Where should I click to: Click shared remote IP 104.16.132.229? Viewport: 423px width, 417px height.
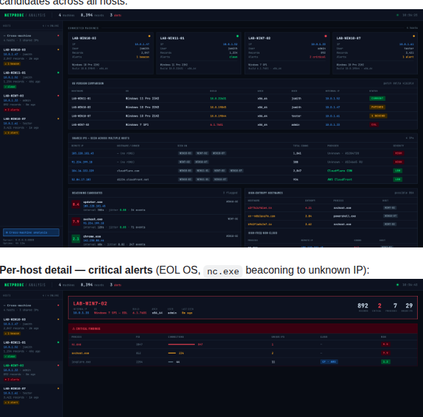[x=82, y=171]
